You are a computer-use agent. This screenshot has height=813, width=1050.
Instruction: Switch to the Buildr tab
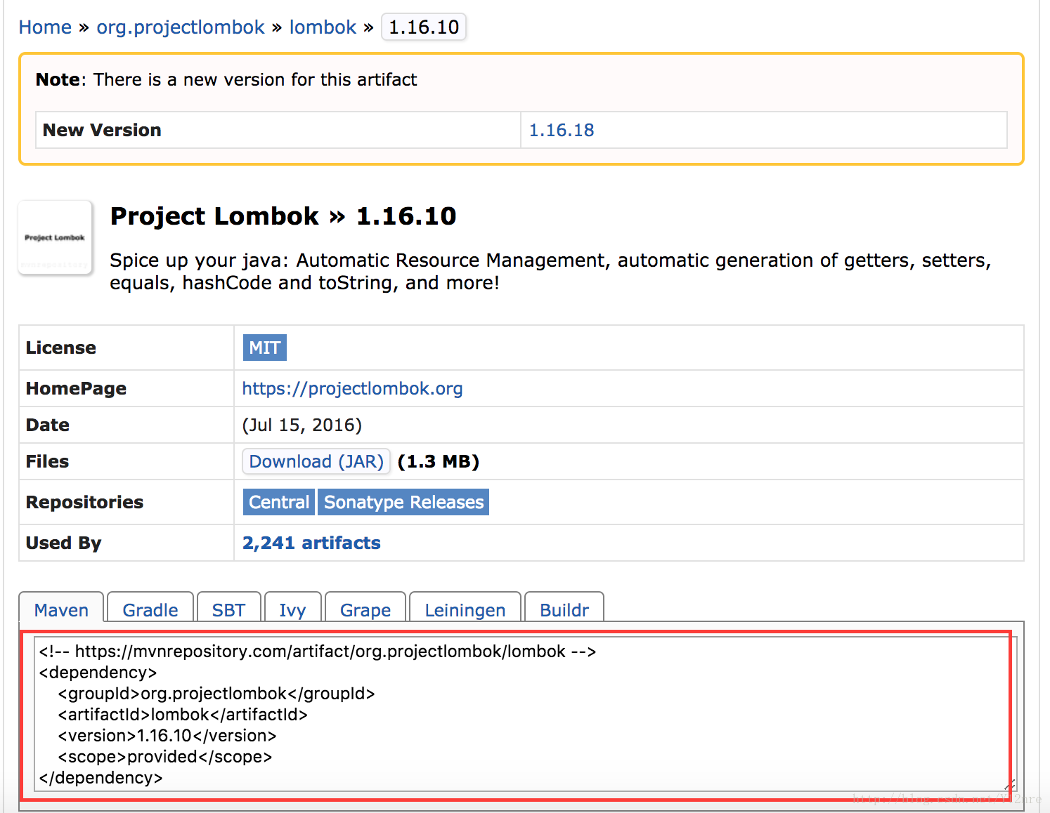[564, 608]
